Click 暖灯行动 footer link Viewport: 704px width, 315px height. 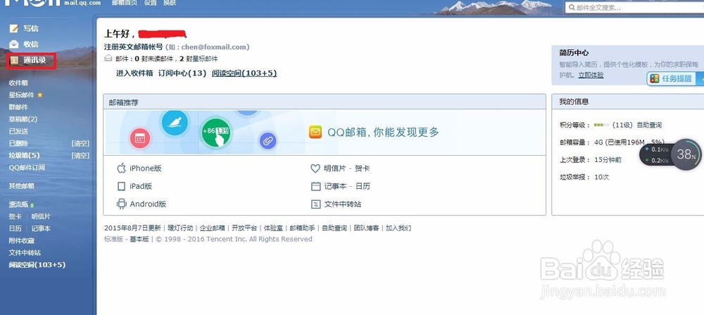coord(180,228)
